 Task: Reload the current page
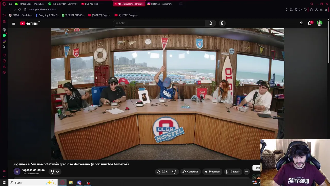[x=19, y=10]
